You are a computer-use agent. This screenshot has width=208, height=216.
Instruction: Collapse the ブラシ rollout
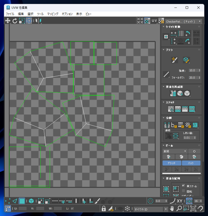click(164, 50)
